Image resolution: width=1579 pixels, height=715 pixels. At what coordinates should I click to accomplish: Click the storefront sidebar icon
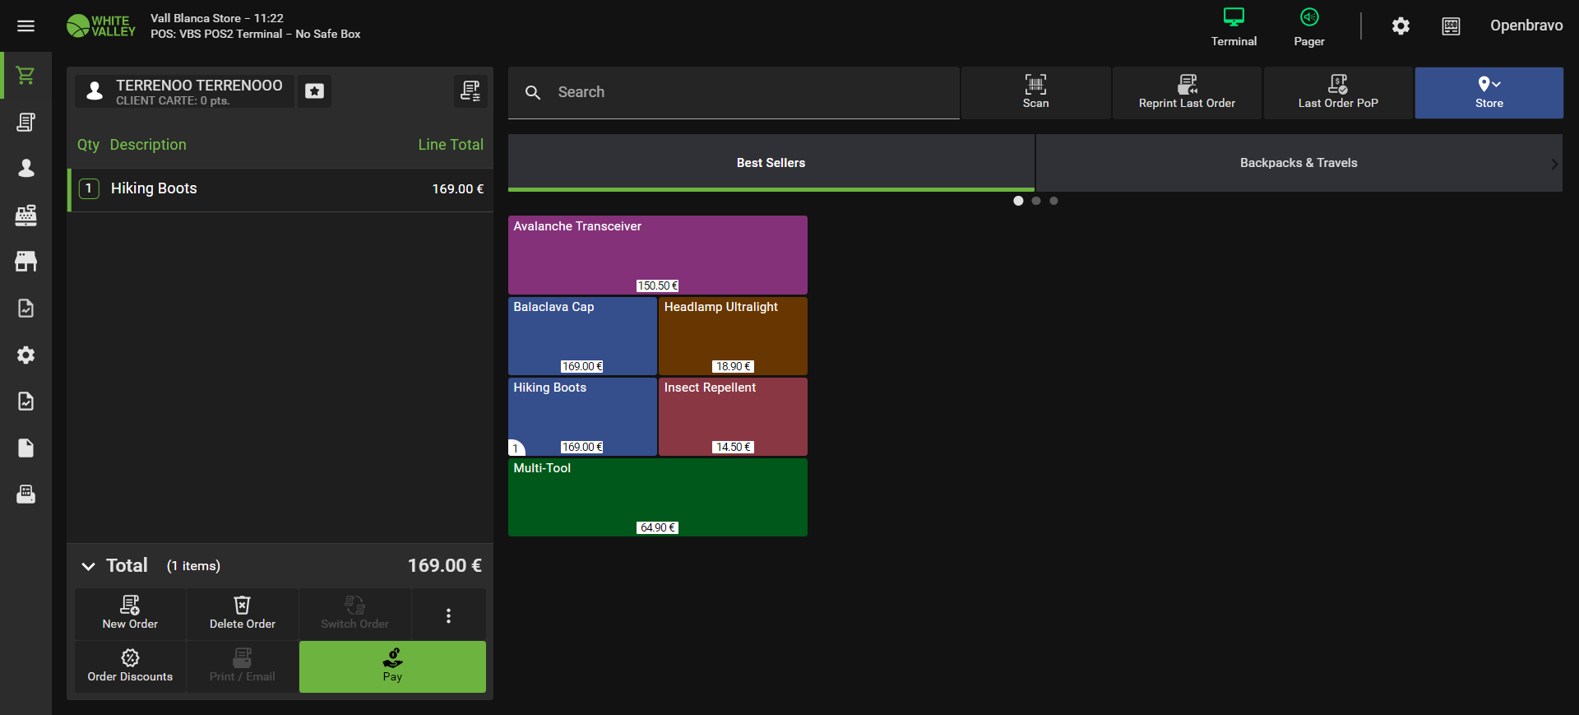coord(25,262)
